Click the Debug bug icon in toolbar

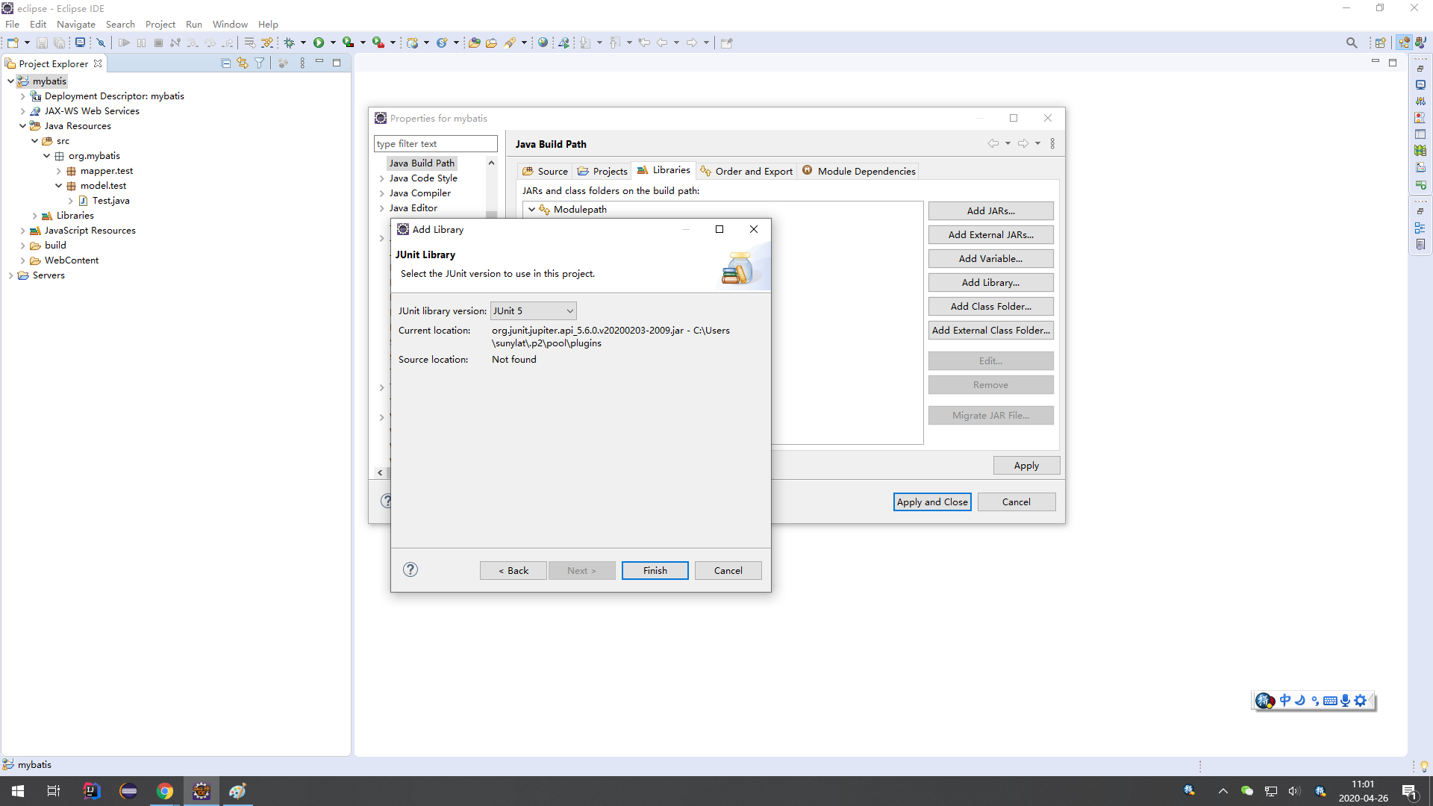tap(290, 43)
